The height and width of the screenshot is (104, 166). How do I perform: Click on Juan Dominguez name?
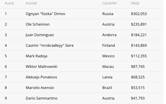pos(40,35)
